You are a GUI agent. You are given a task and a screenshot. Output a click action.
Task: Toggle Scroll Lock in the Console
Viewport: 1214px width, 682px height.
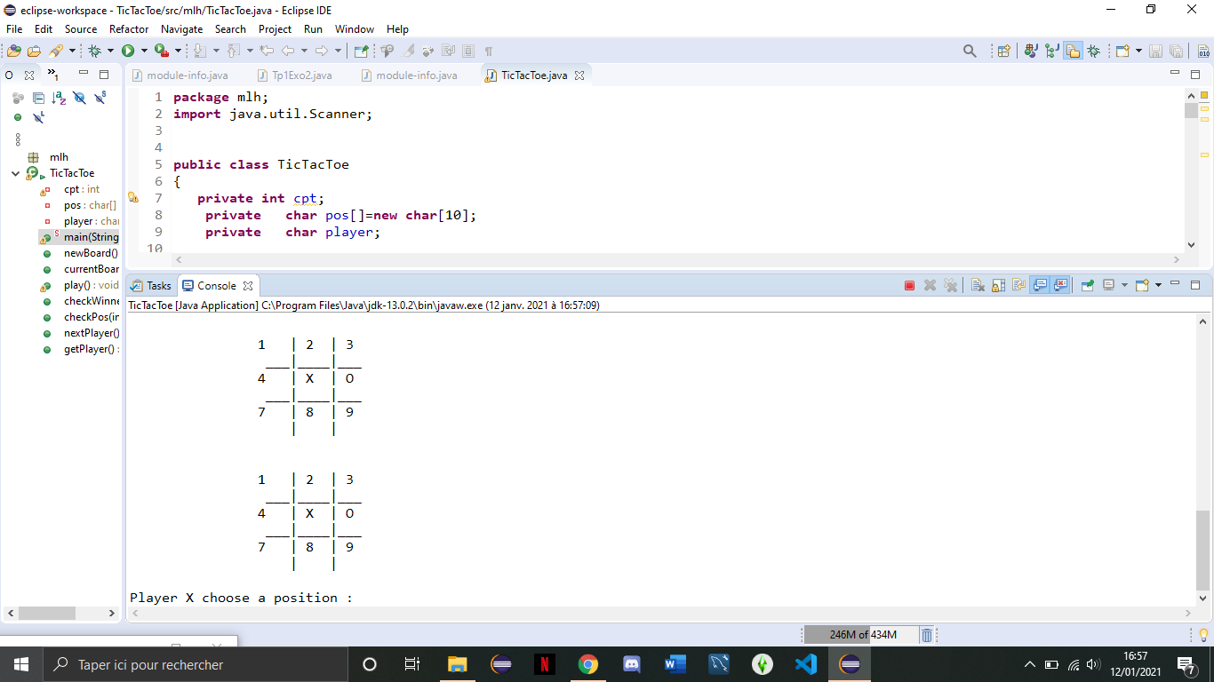(998, 285)
